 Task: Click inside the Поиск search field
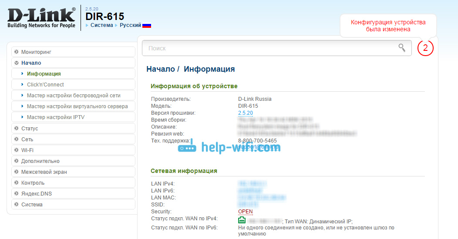270,48
